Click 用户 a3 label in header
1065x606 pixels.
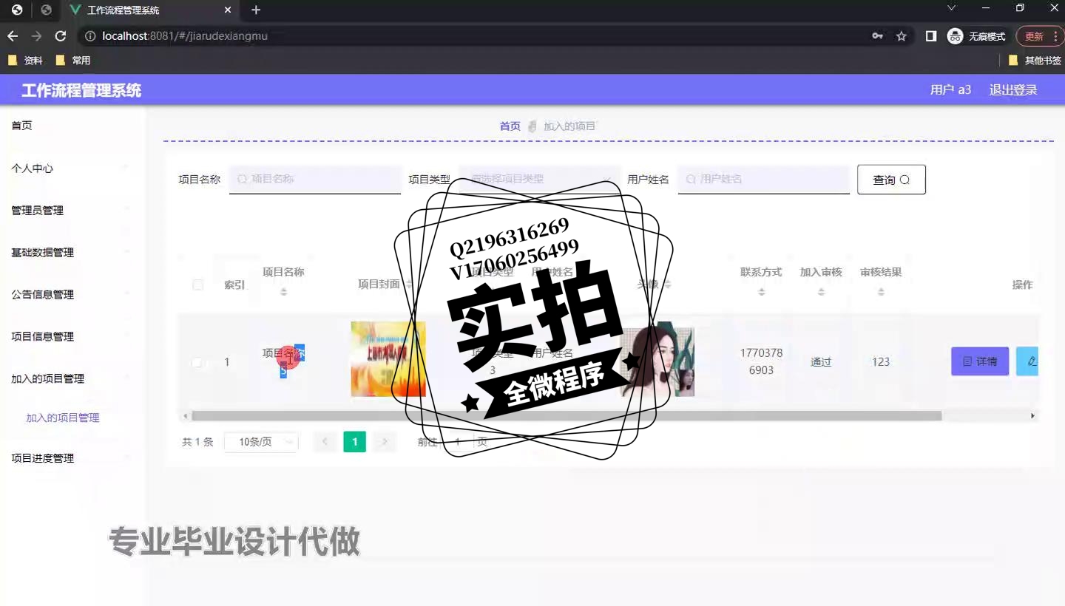[x=950, y=90]
